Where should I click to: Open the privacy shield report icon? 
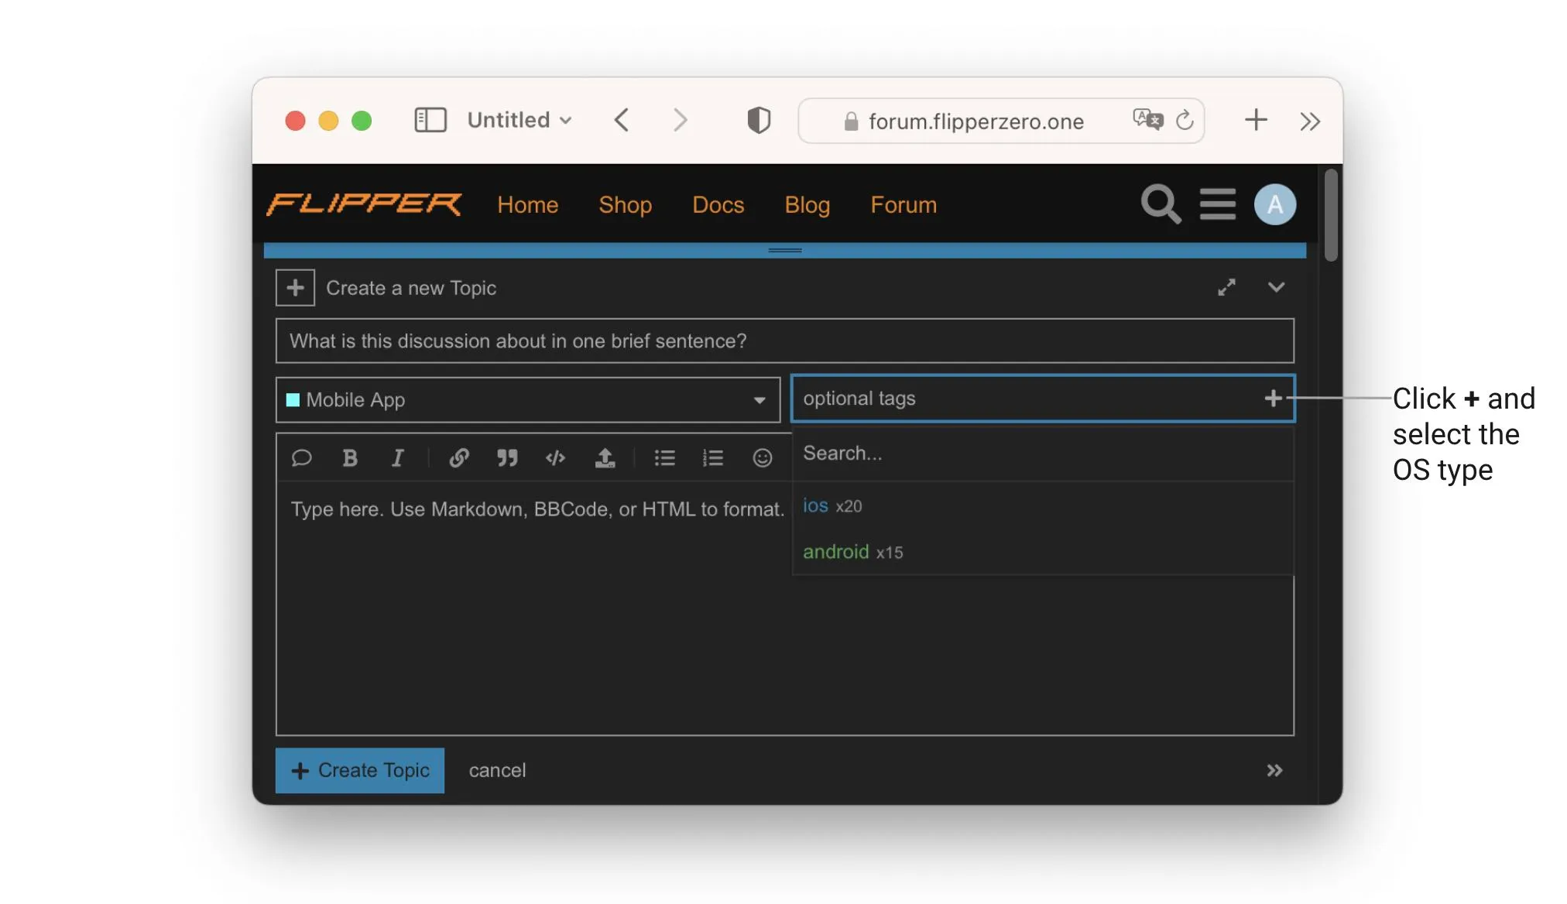pyautogui.click(x=759, y=120)
